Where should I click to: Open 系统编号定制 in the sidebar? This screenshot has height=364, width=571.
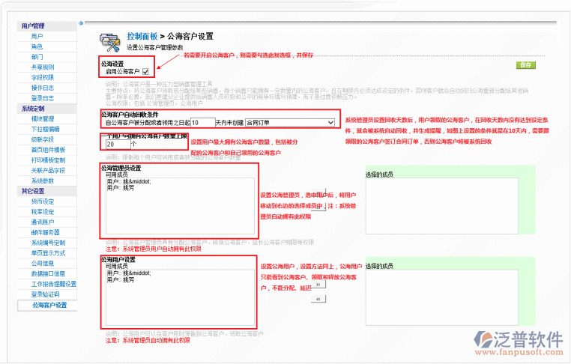click(x=49, y=243)
